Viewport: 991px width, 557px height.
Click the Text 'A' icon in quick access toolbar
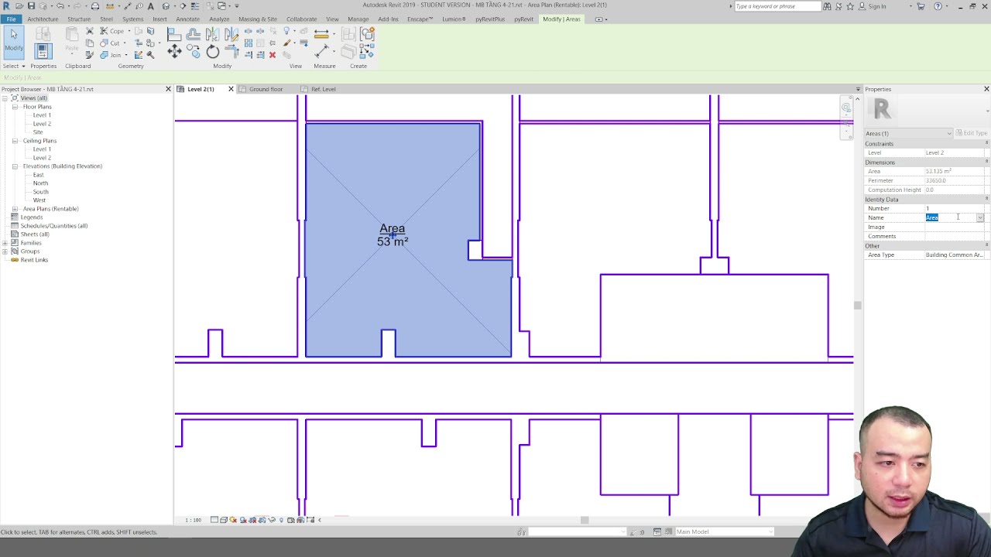point(150,6)
